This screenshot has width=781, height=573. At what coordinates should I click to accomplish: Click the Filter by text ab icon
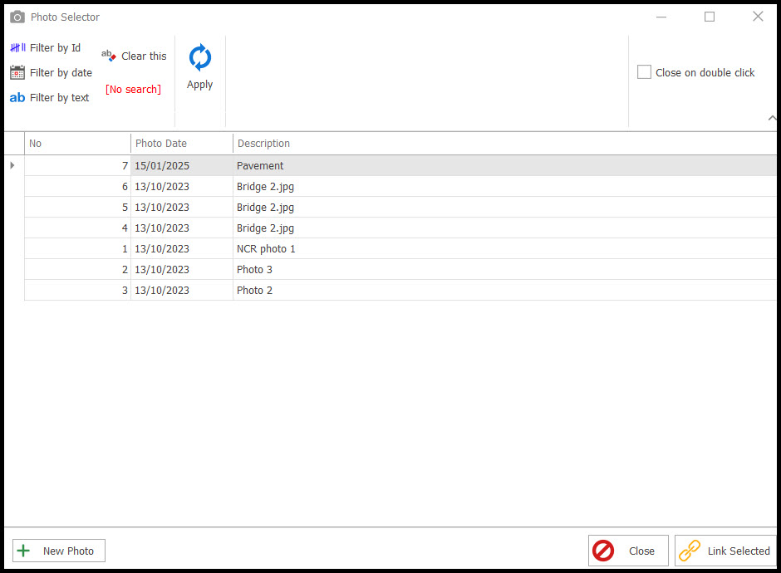(17, 98)
